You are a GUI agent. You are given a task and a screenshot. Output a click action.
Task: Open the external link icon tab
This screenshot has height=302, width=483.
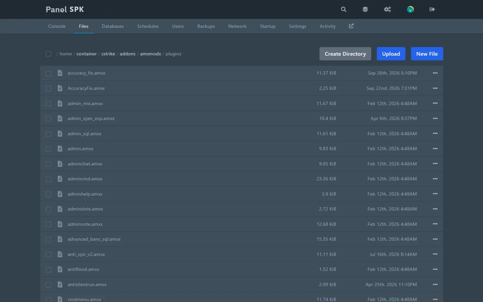click(x=351, y=26)
